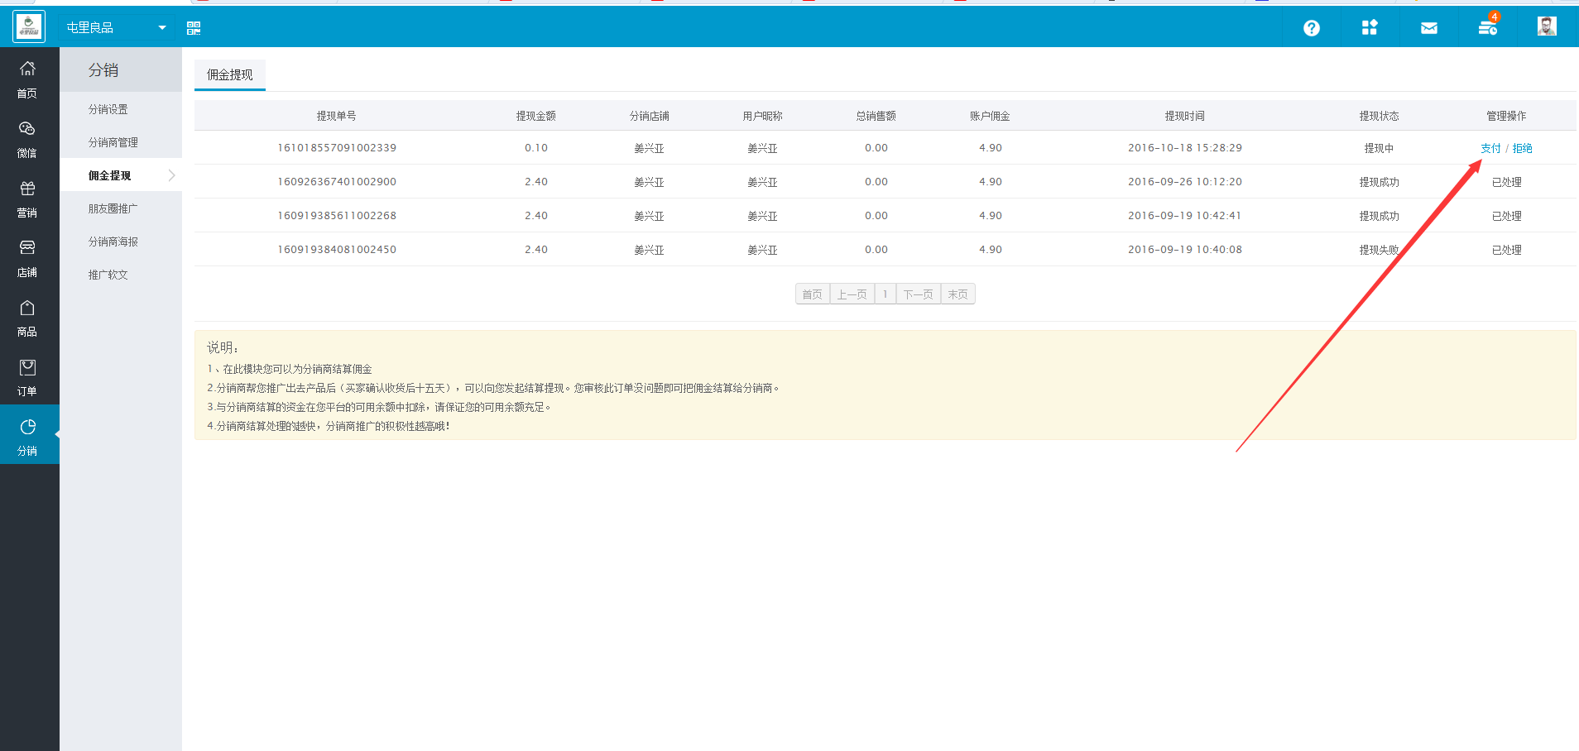Open 营销 marketing section in sidebar
Viewport: 1579px width, 751px height.
[27, 199]
